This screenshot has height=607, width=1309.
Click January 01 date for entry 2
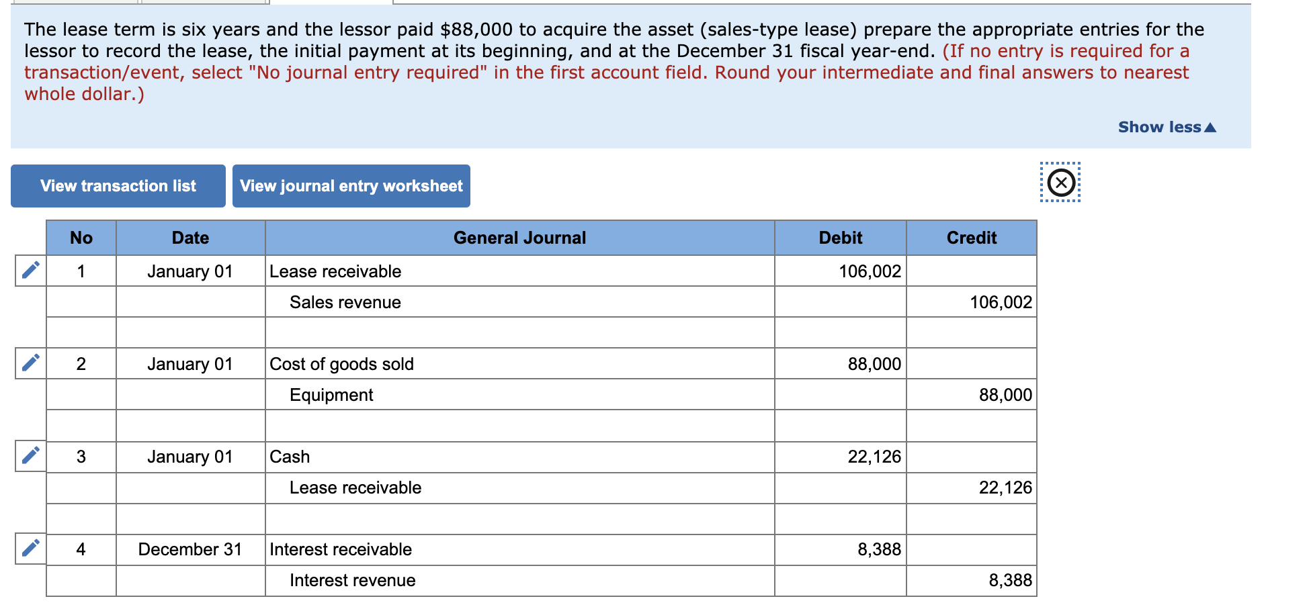click(191, 364)
